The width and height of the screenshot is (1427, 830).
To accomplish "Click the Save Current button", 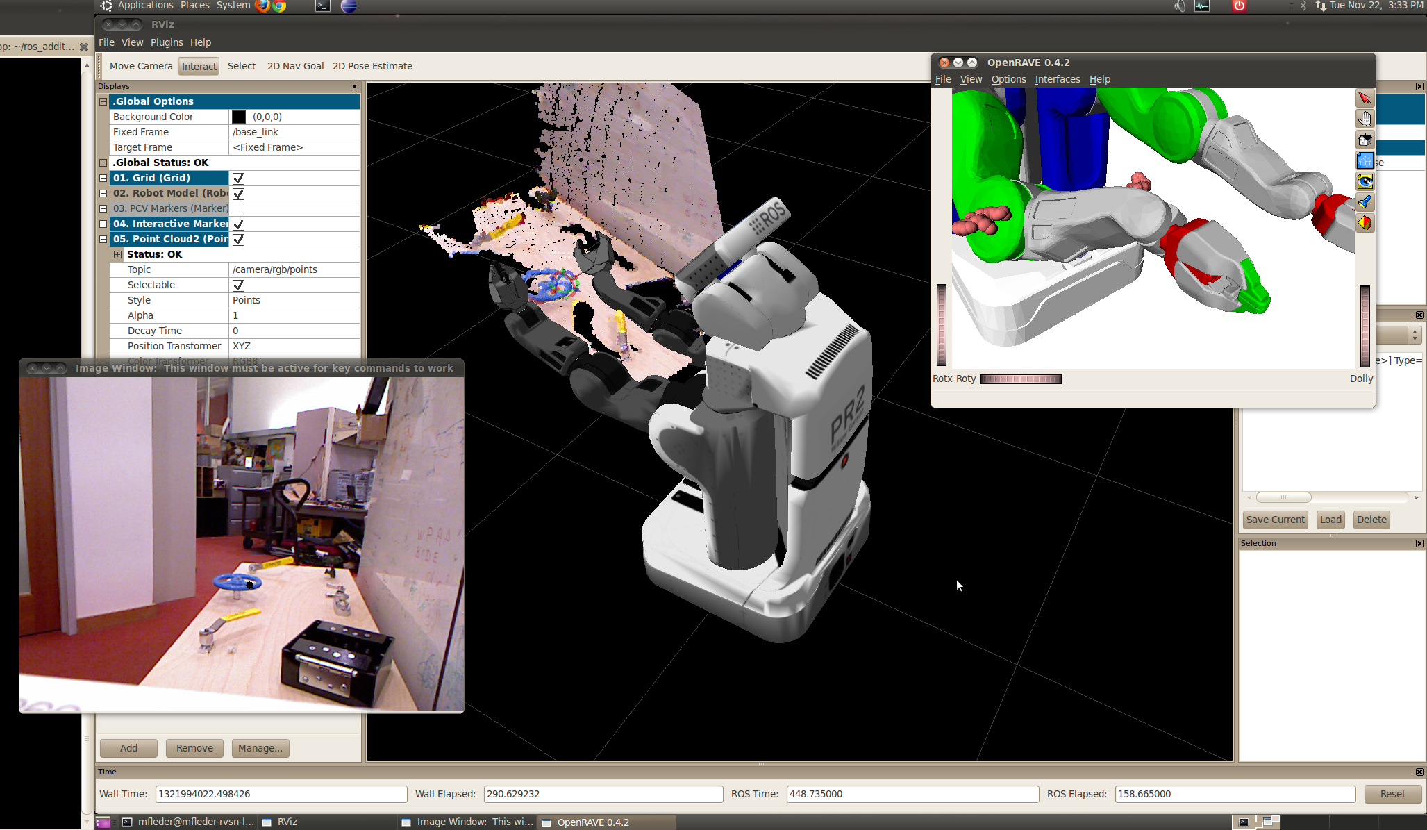I will (1275, 520).
